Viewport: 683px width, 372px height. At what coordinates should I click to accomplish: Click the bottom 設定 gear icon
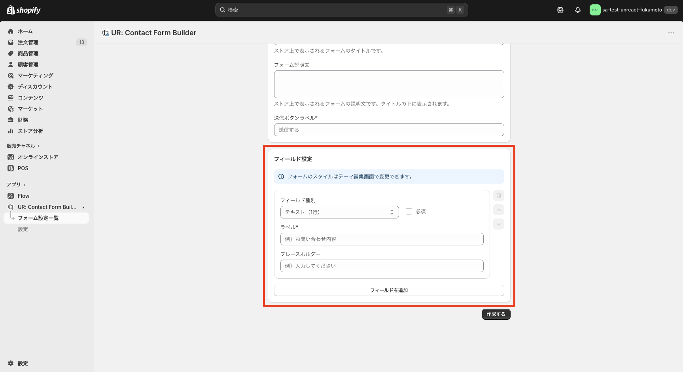11,363
